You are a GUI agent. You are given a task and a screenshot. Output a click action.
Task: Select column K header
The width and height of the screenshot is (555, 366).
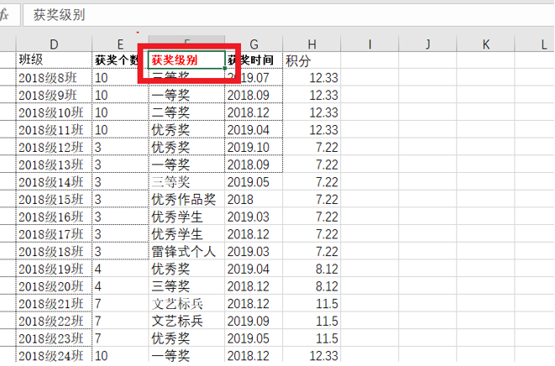pyautogui.click(x=485, y=44)
